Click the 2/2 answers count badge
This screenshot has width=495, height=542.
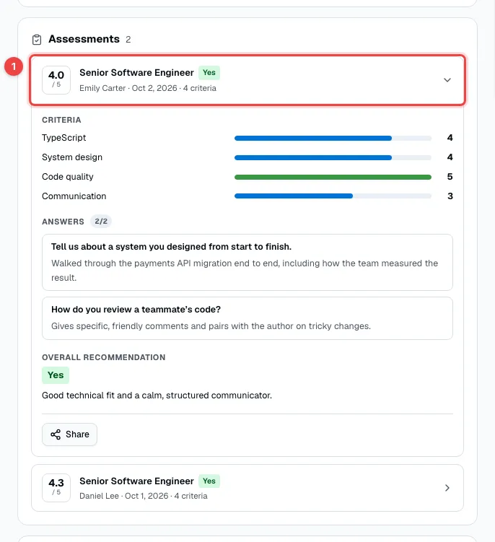[101, 222]
